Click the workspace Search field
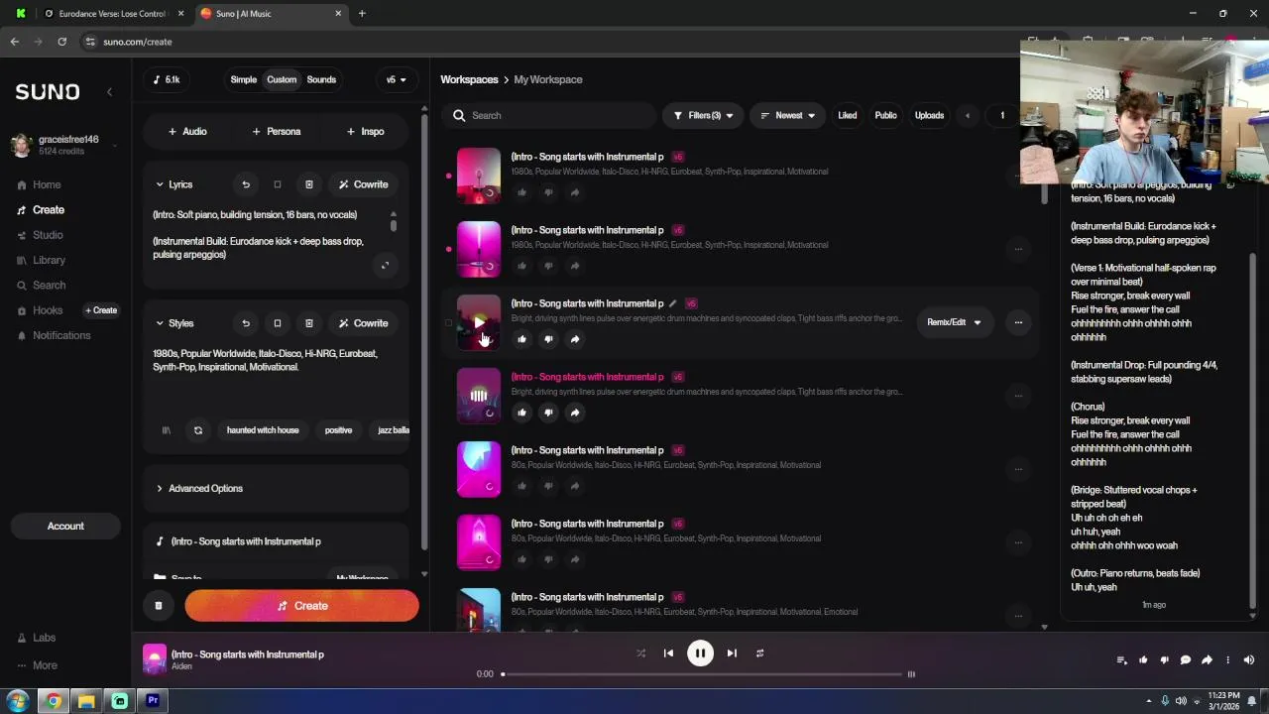This screenshot has width=1269, height=714. tap(549, 115)
